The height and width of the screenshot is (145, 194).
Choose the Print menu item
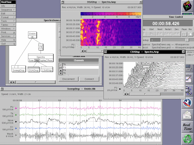tap(8, 32)
